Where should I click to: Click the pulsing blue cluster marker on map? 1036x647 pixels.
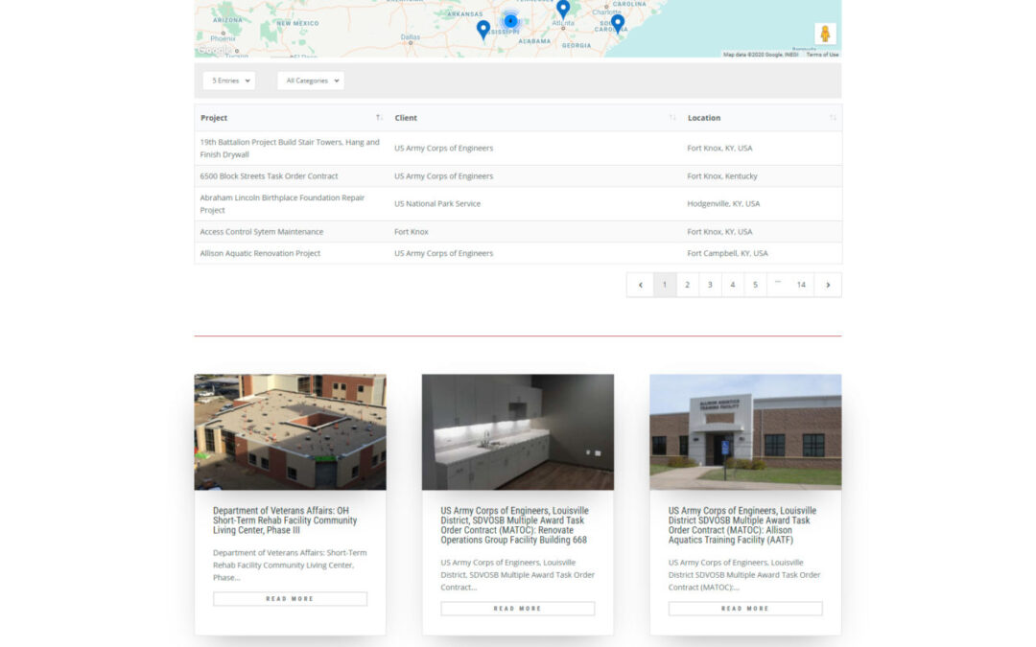pos(510,21)
